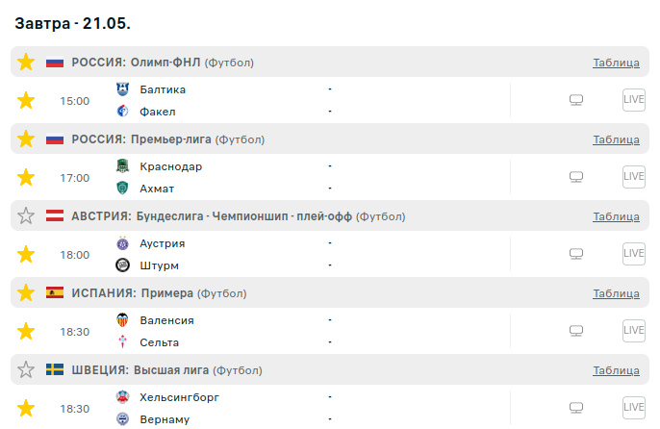Click the Russian flag beside Олимп-ФНЛ
Viewport: 660px width, 429px height.
click(54, 63)
